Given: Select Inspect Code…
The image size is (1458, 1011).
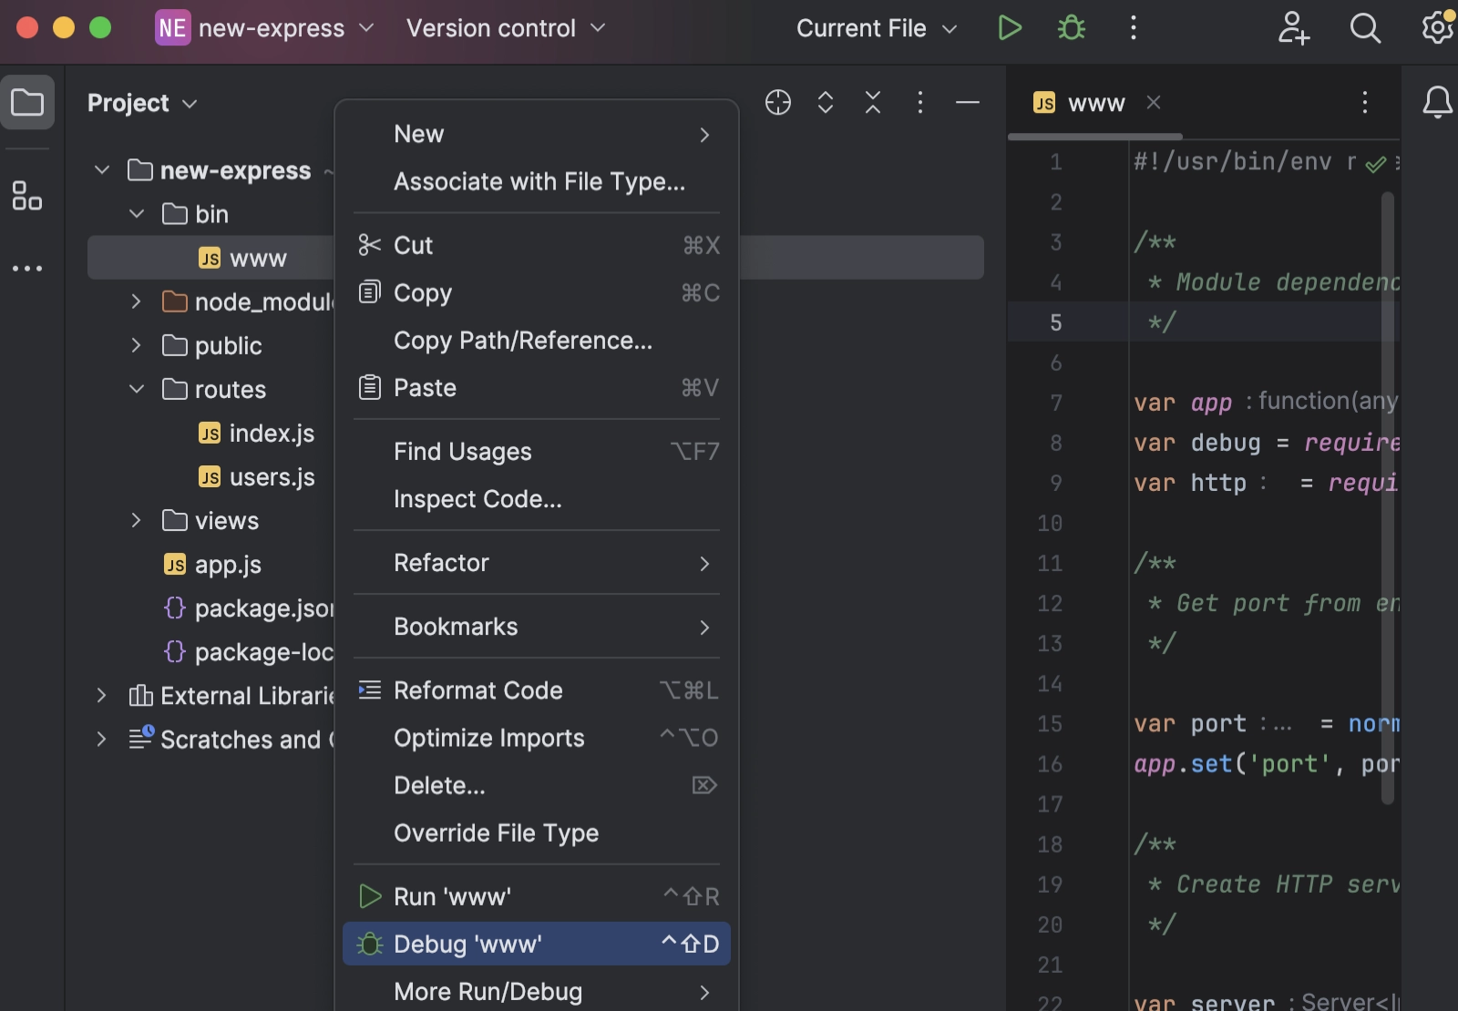Looking at the screenshot, I should pyautogui.click(x=537, y=499).
